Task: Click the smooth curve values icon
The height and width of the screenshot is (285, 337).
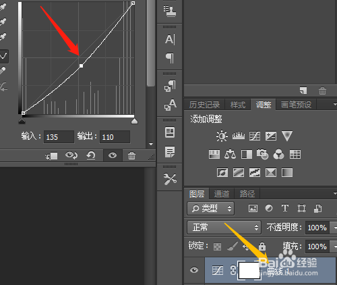Action: [x=3, y=86]
